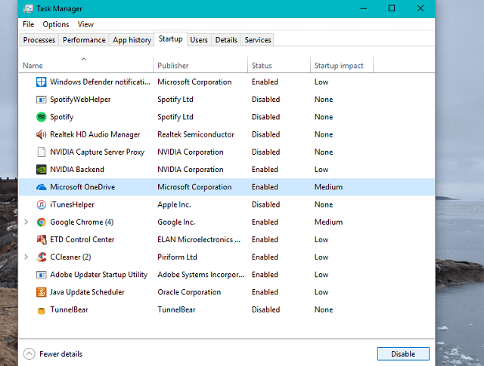The height and width of the screenshot is (366, 484).
Task: Select the iTunesHelper icon
Action: [41, 205]
